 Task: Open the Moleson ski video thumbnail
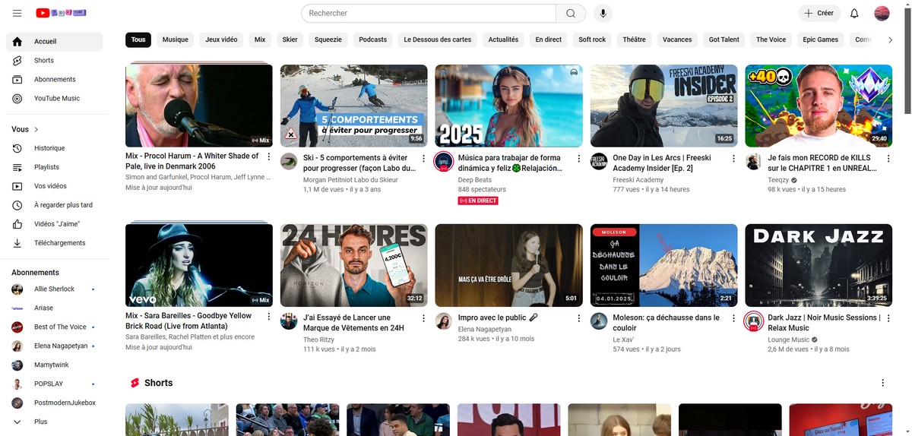663,264
